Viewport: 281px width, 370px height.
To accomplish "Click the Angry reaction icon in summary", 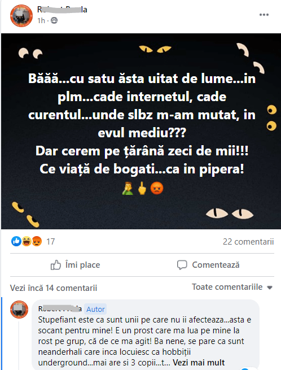I will [x=37, y=241].
